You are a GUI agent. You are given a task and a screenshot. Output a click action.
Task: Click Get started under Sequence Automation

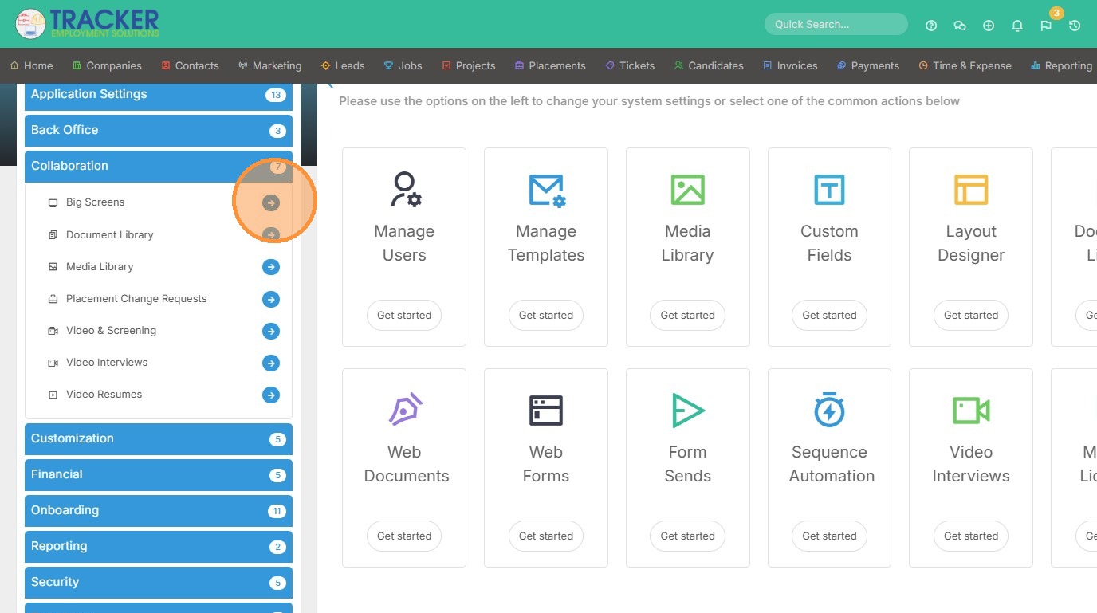(829, 536)
